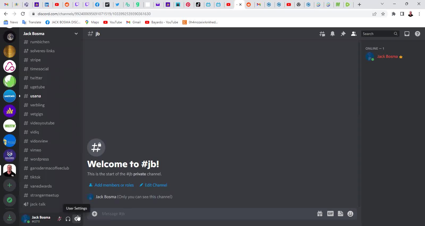
Task: Open Discord help question mark icon
Action: point(418,34)
